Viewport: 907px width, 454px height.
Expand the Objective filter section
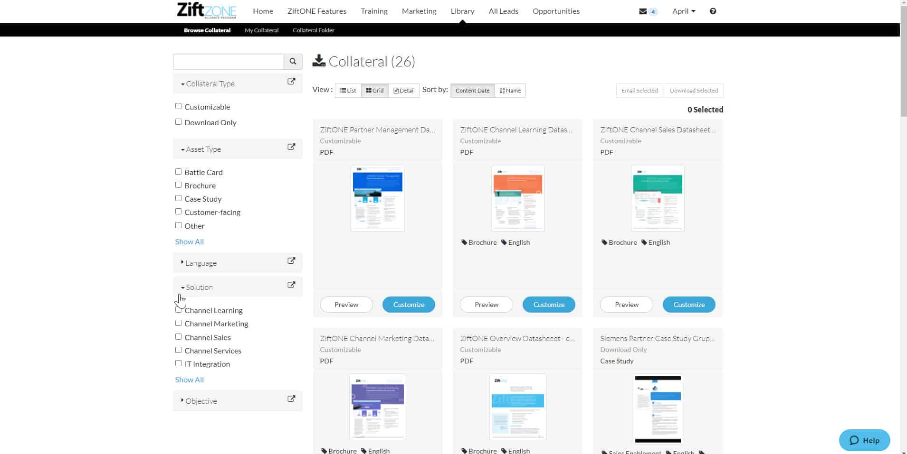coord(200,401)
